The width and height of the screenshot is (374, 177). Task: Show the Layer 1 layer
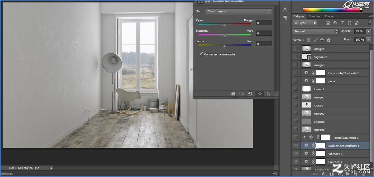point(296,89)
